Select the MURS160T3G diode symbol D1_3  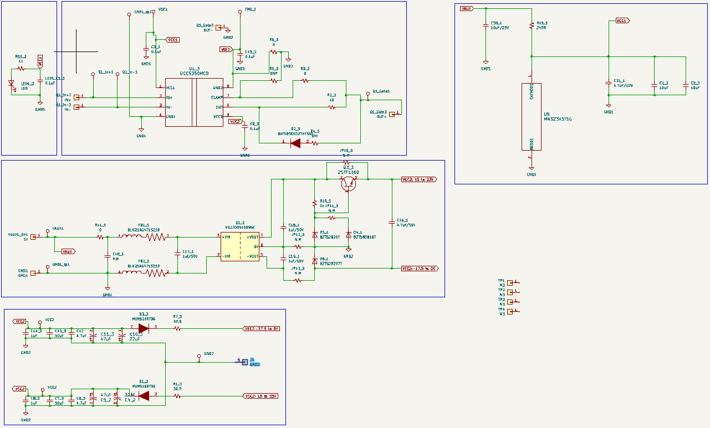[x=144, y=395]
